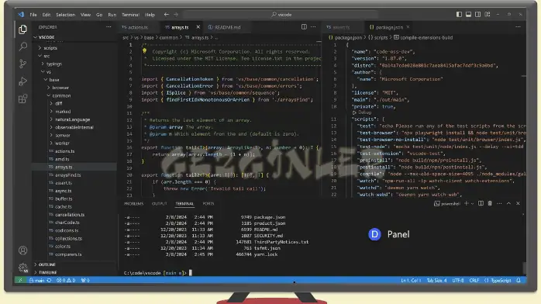This screenshot has height=304, width=541.
Task: Click Ln 1, Col 1 cursor position
Action: [411, 280]
